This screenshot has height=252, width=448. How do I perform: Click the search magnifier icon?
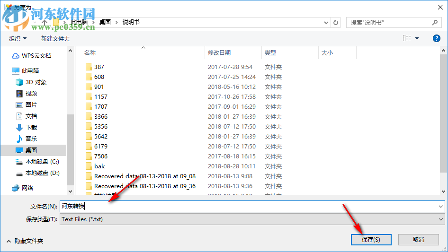tap(435, 22)
